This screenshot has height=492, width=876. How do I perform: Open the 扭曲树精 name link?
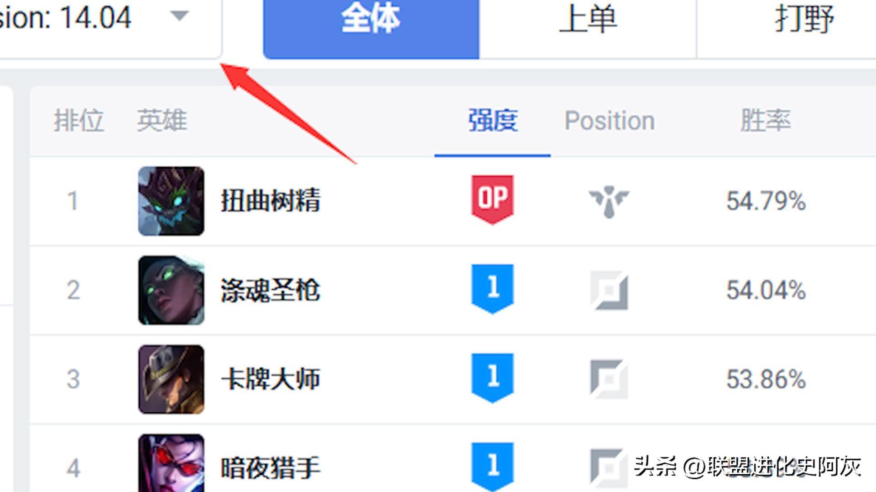(271, 201)
